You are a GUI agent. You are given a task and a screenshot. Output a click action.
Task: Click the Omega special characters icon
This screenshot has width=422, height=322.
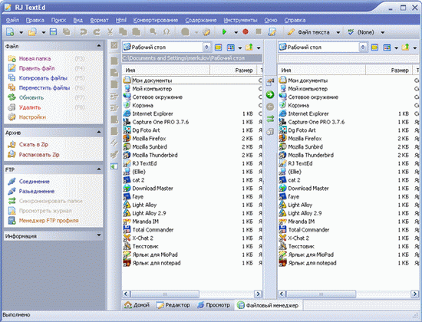166,32
